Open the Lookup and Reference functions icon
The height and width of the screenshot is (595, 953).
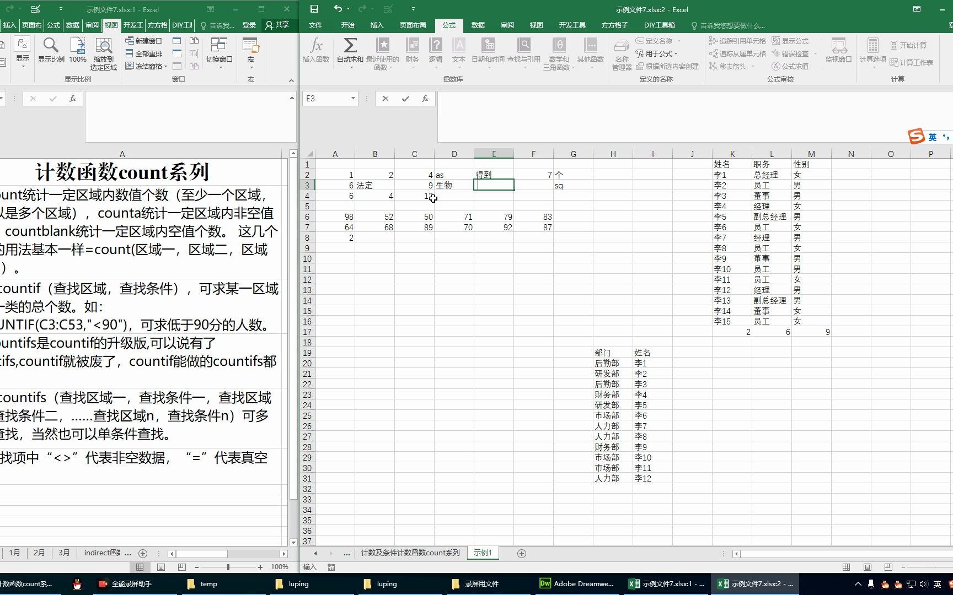tap(524, 45)
